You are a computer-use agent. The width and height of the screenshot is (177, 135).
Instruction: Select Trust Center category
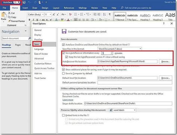tap(40, 78)
